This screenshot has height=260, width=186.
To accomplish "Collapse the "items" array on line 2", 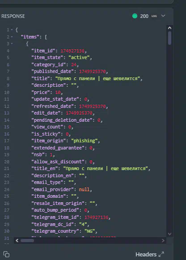I will tap(12, 37).
